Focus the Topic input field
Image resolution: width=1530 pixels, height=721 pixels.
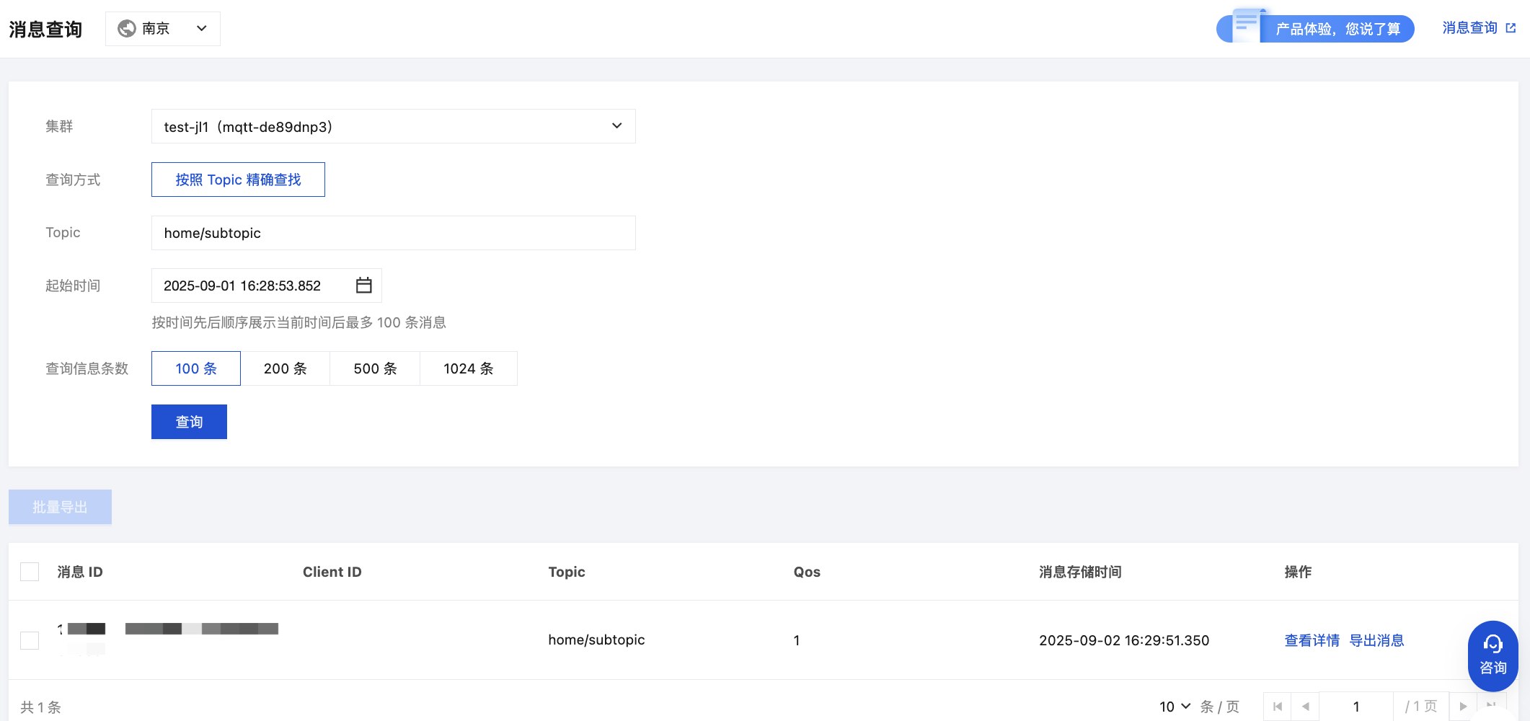click(x=393, y=233)
